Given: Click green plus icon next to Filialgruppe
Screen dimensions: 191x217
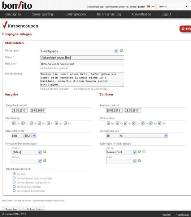Looking at the screenshot, I should [121, 51].
